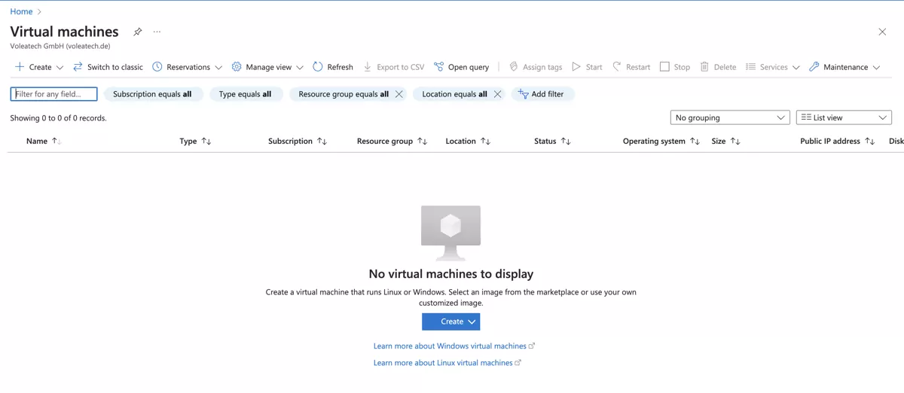Click the Delete toolbar button
Image resolution: width=904 pixels, height=393 pixels.
point(718,67)
